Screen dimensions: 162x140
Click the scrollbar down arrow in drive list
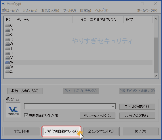156,76
